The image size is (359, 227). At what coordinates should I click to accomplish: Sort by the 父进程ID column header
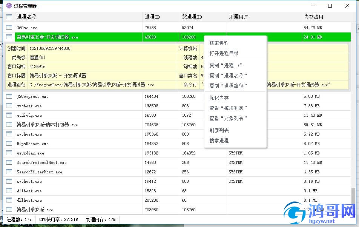(203, 17)
